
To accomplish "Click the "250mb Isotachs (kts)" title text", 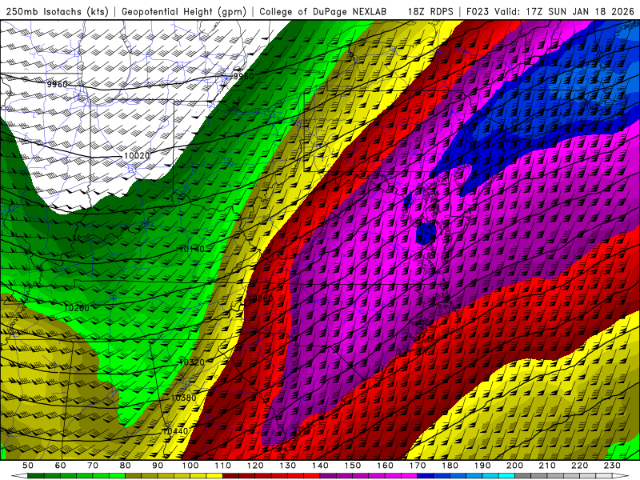I will 57,11.
